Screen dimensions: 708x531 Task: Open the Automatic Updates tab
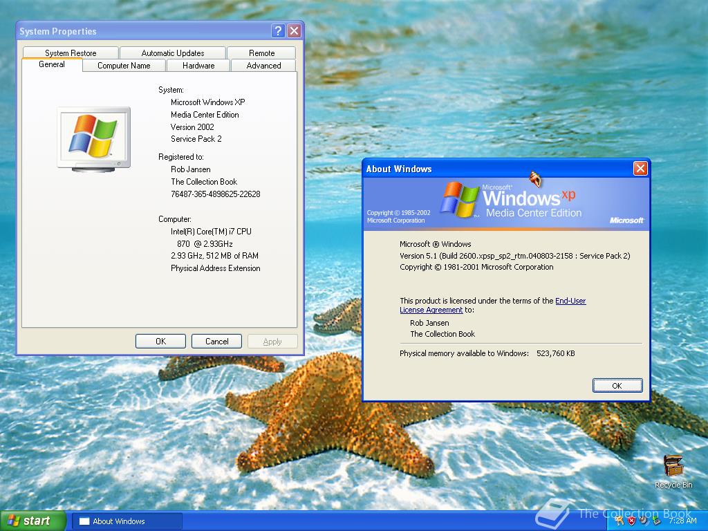172,53
